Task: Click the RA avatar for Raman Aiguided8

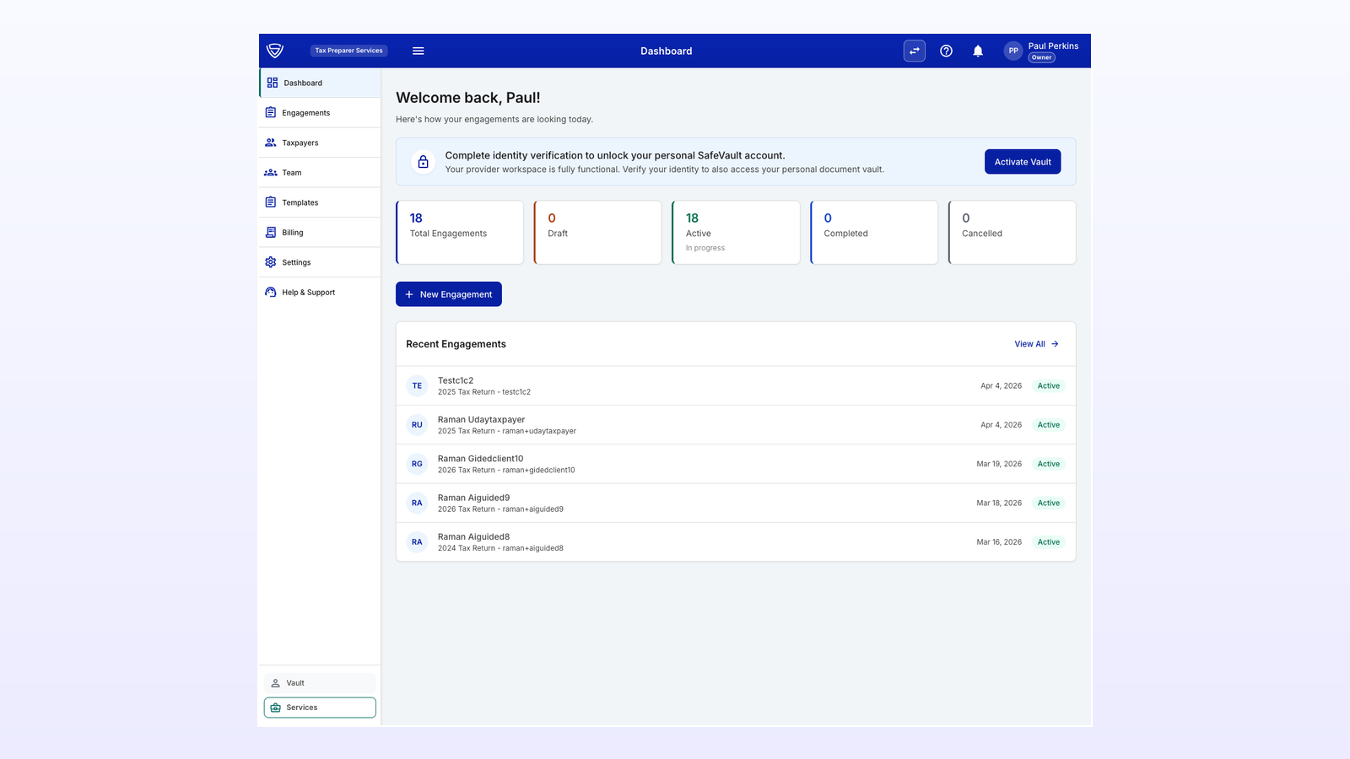Action: (x=417, y=542)
